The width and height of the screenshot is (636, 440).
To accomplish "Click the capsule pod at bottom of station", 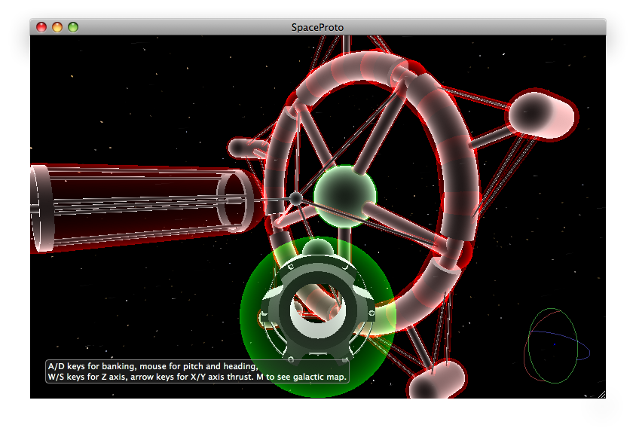I will 437,380.
